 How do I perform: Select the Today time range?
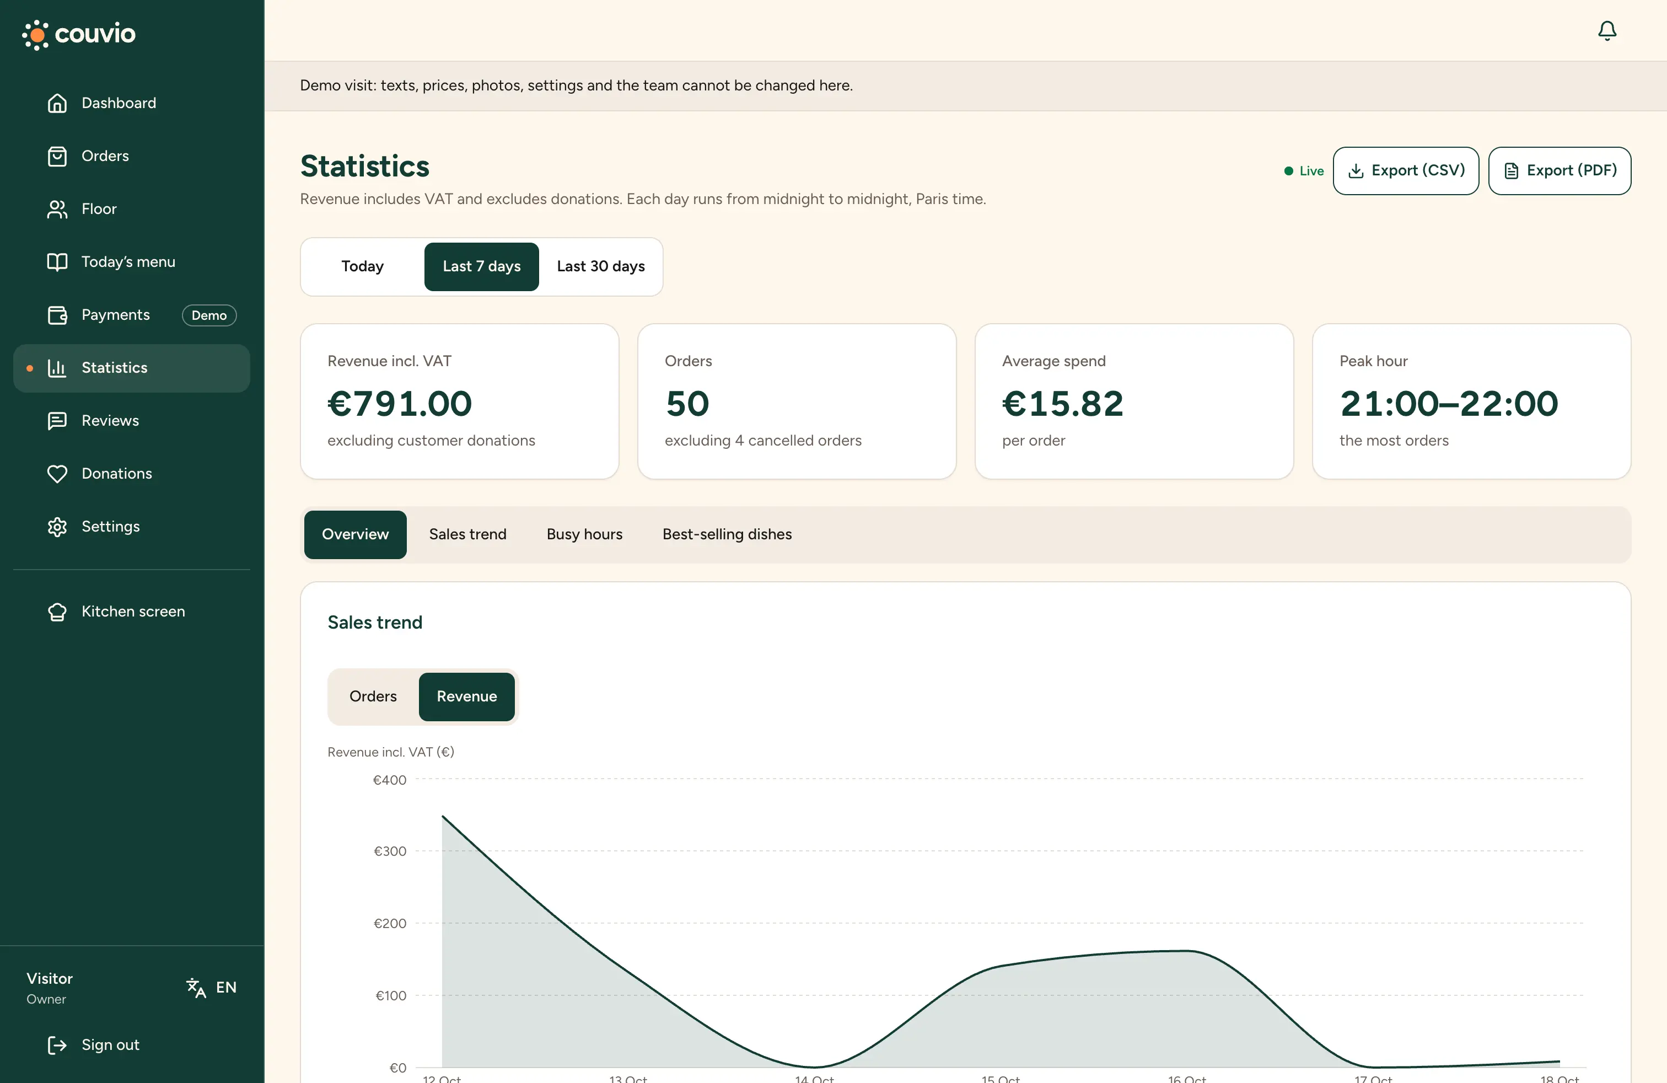tap(362, 266)
